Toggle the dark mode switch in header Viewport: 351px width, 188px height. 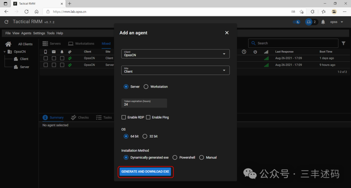pos(297,22)
